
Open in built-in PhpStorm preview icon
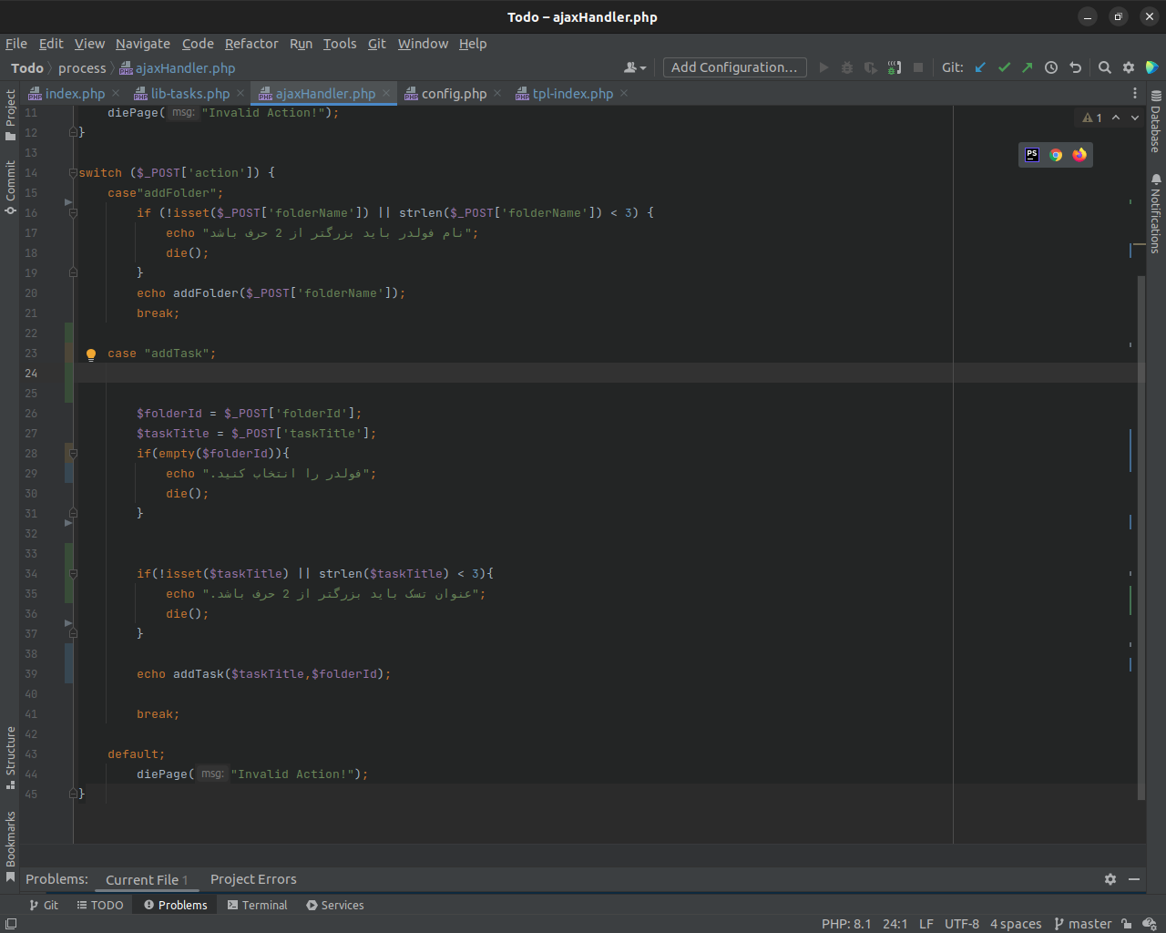1032,155
